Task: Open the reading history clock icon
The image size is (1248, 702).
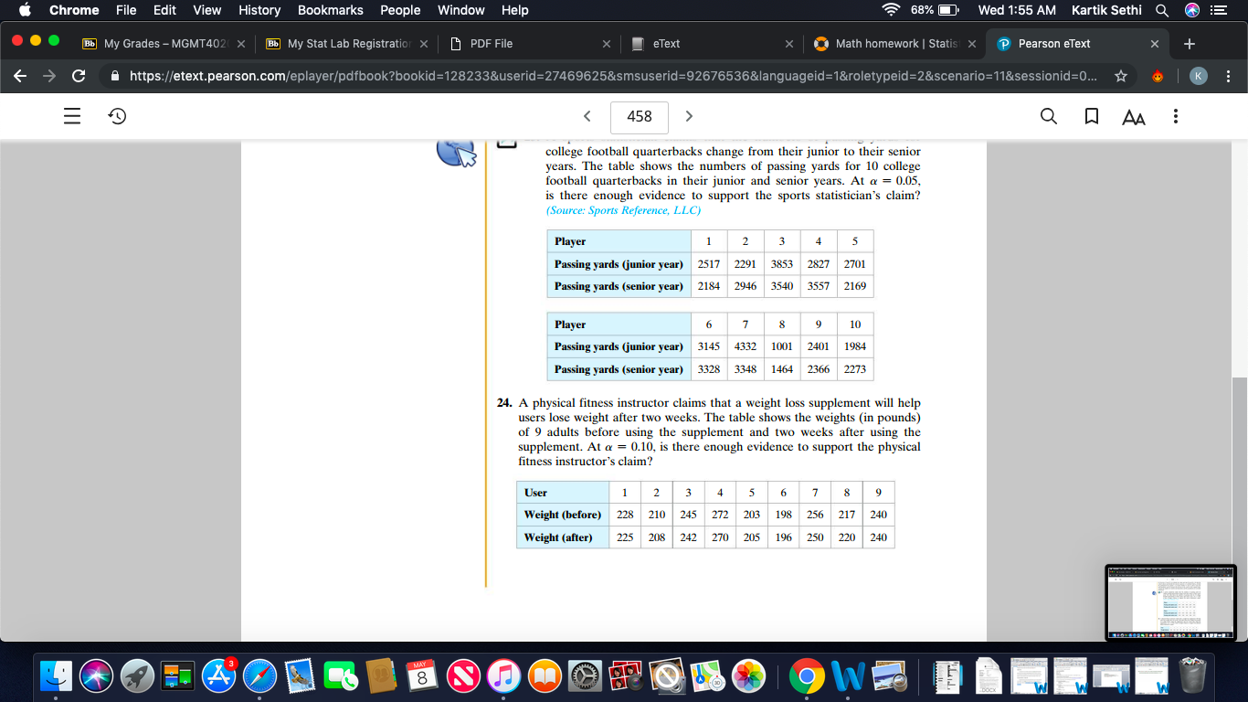Action: tap(117, 116)
